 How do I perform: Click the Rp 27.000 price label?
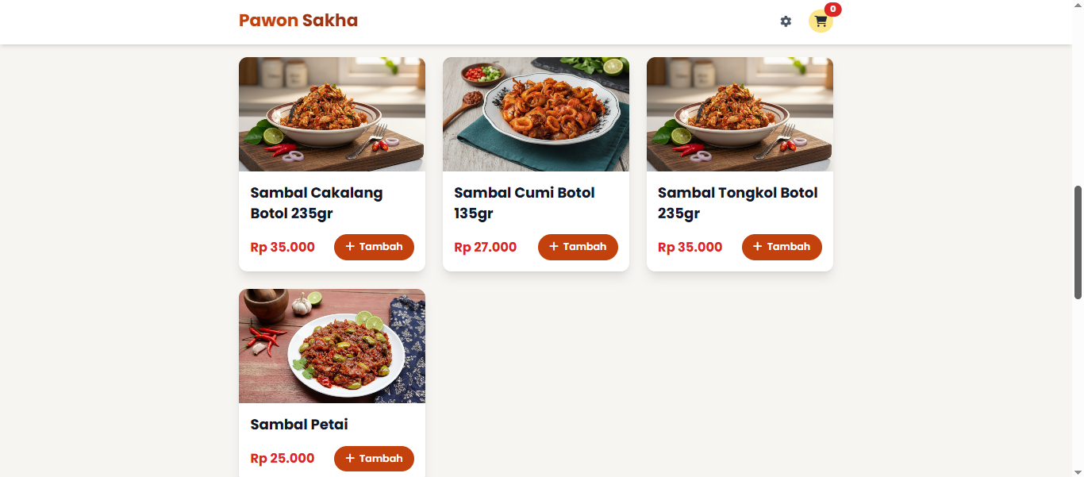pyautogui.click(x=486, y=248)
